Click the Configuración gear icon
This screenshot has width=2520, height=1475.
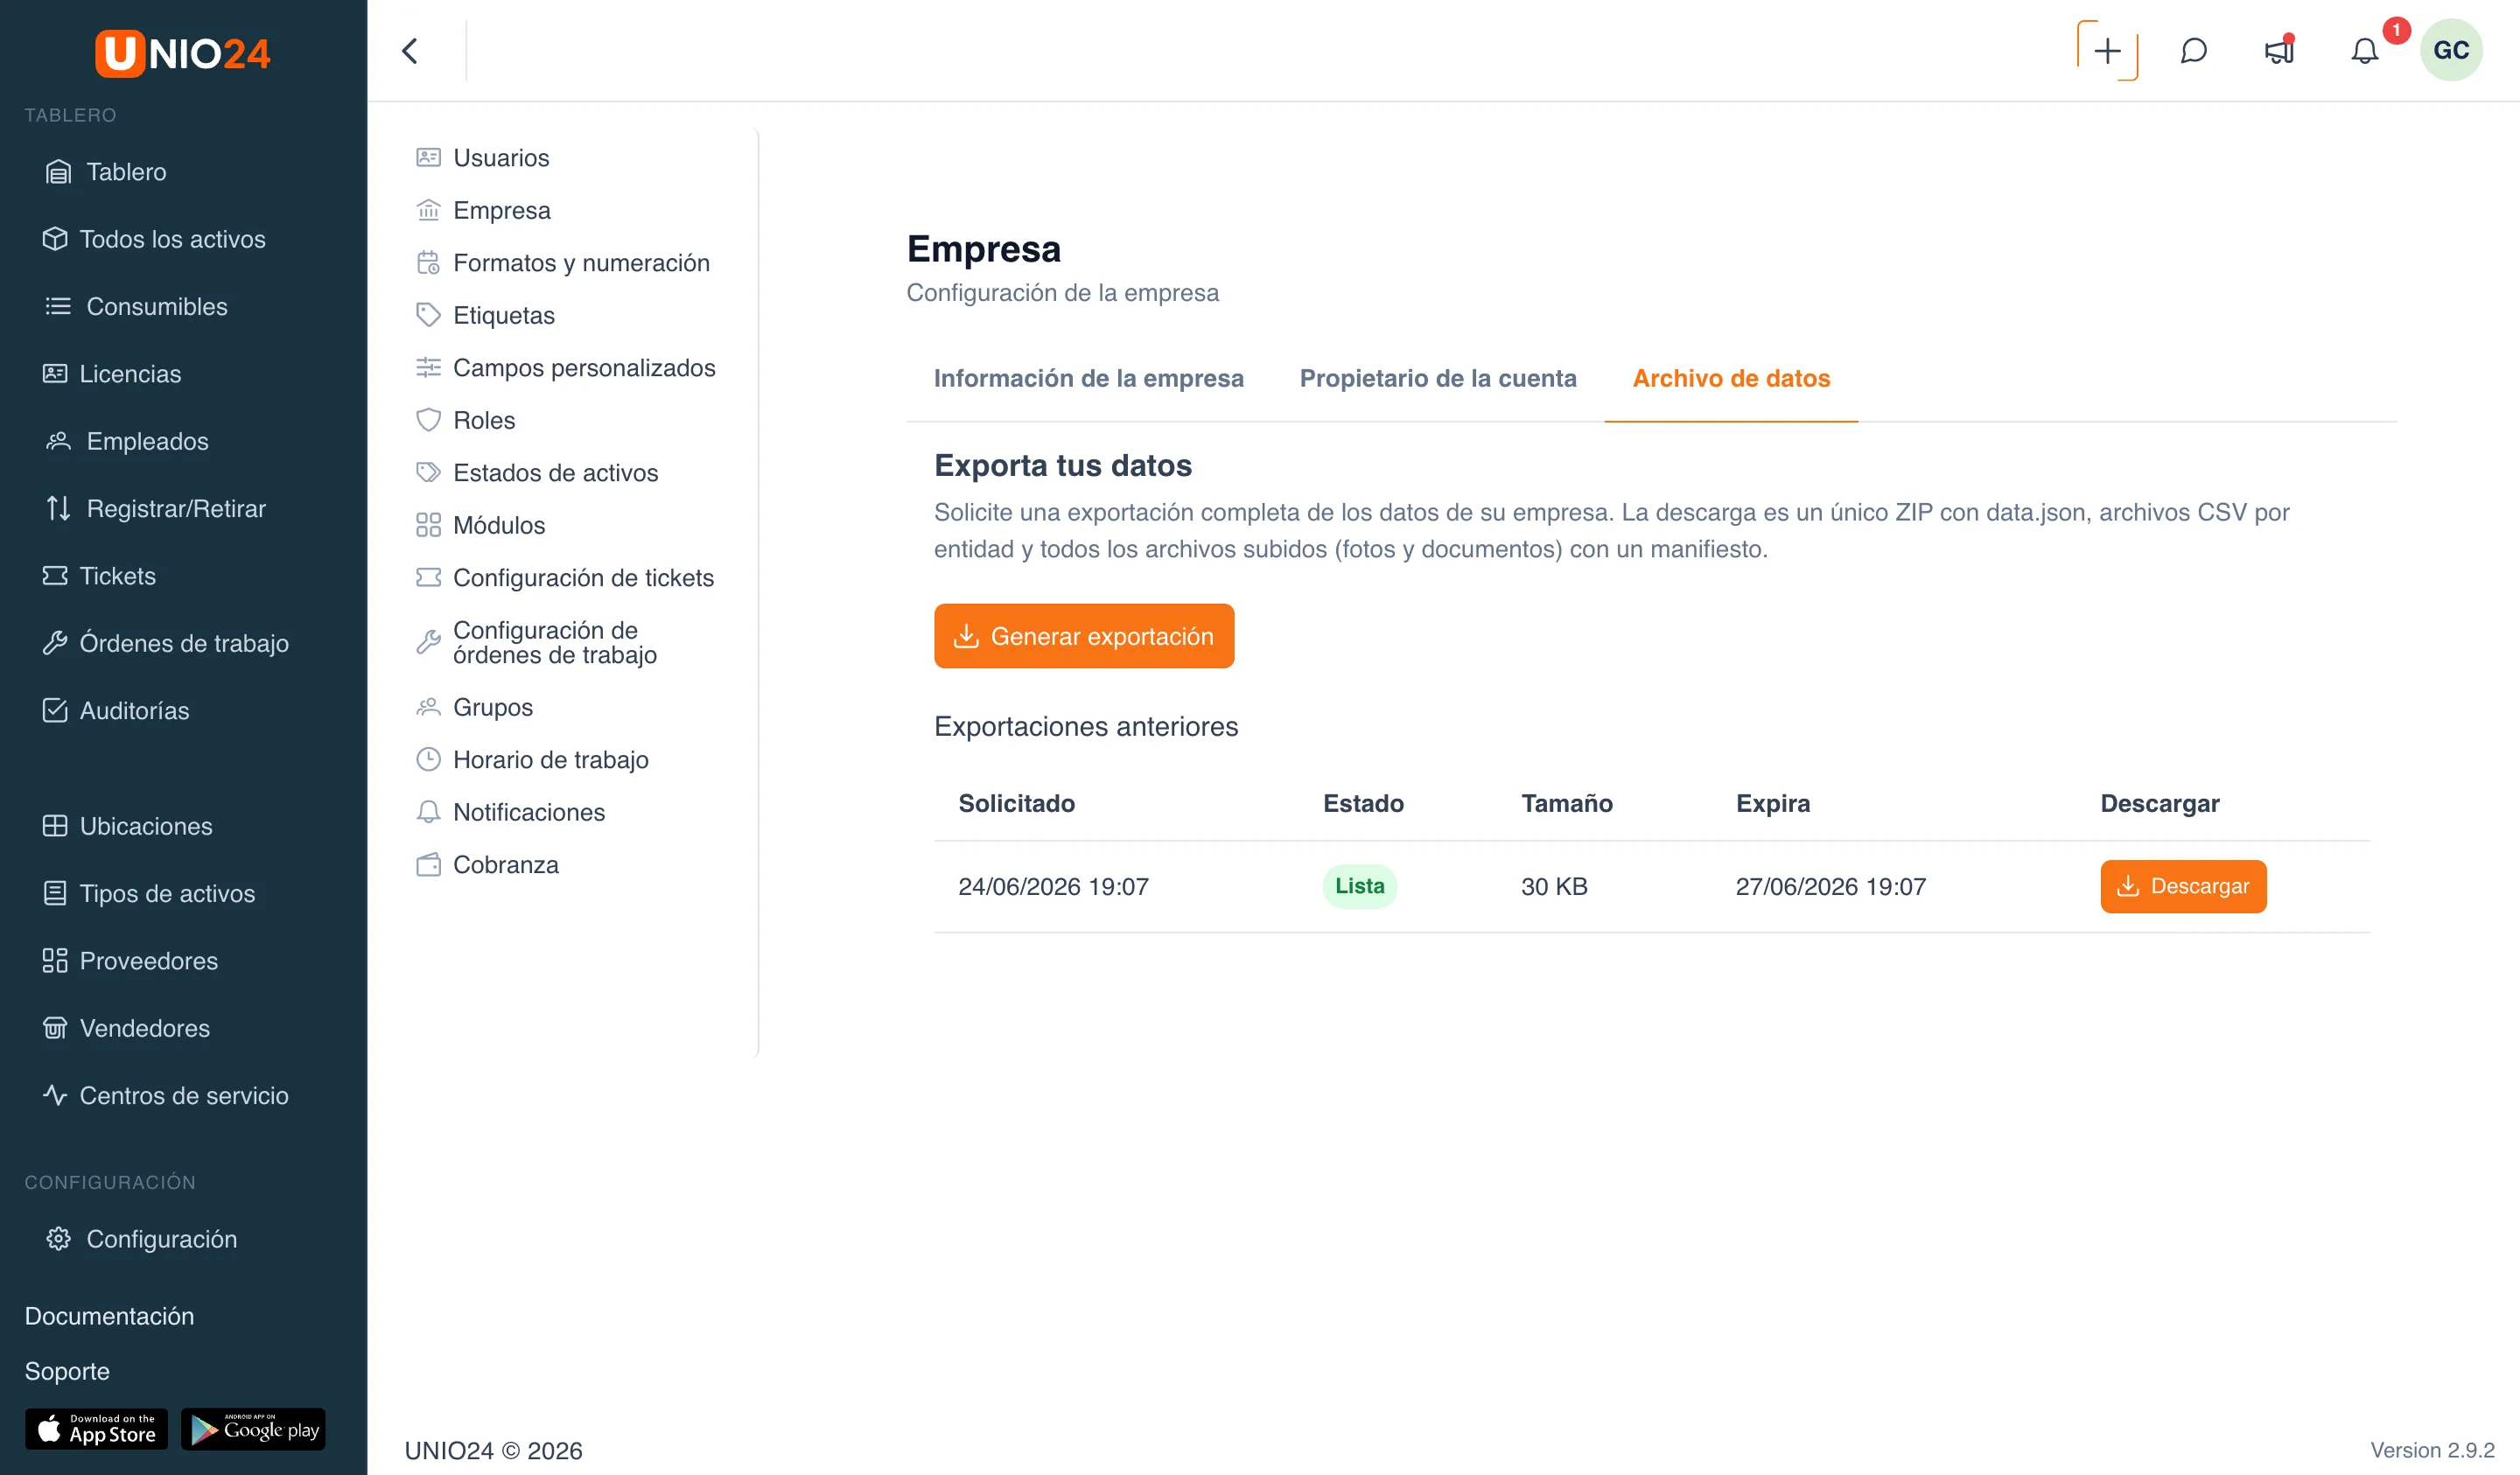[59, 1239]
